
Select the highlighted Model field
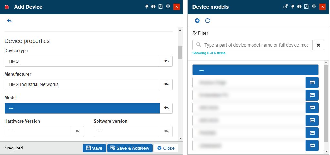pyautogui.click(x=82, y=108)
